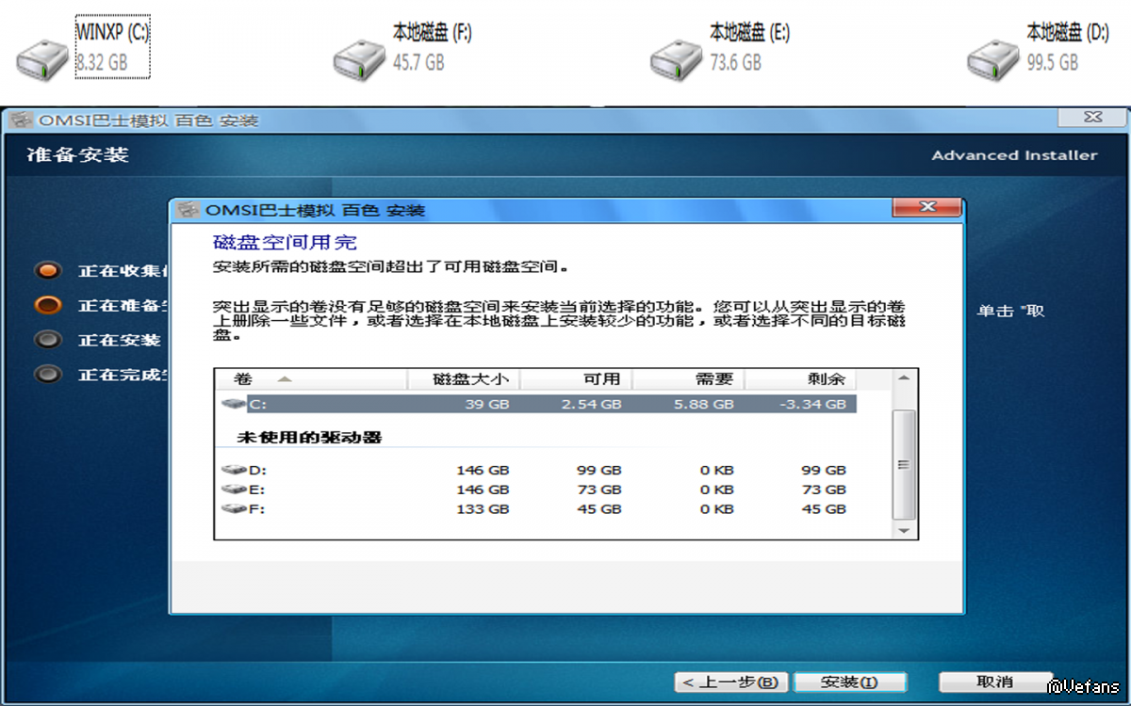
Task: Click the '安装(I)' install button
Action: tap(849, 682)
